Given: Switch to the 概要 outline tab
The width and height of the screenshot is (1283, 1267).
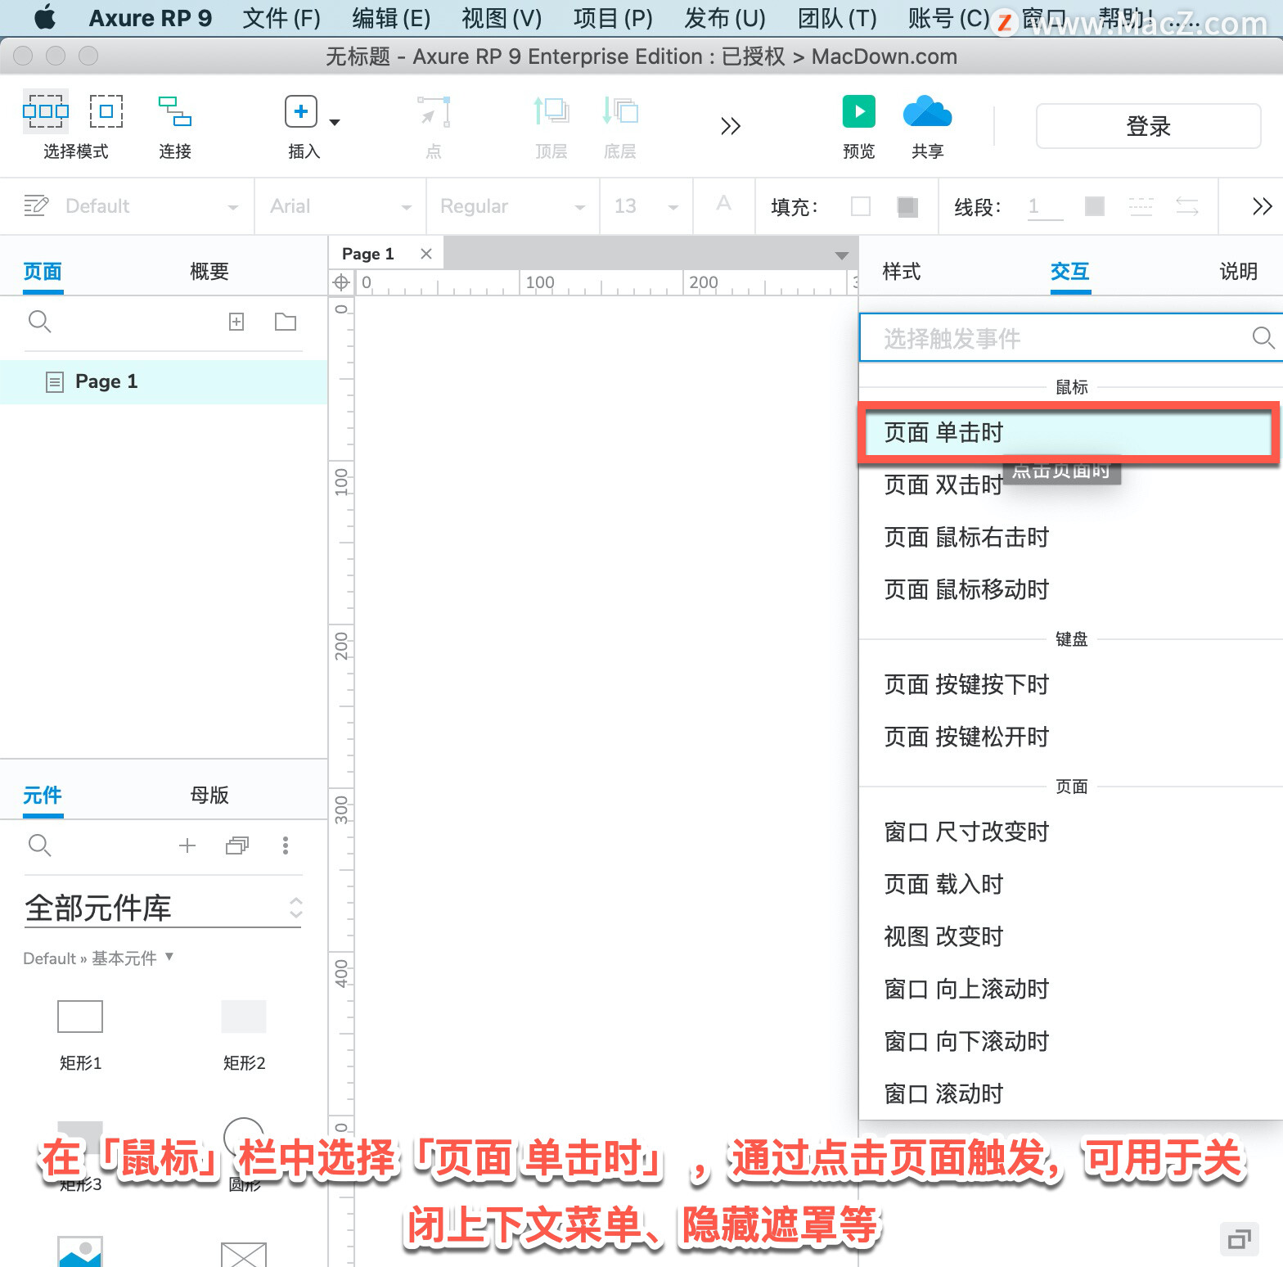Looking at the screenshot, I should (x=209, y=272).
